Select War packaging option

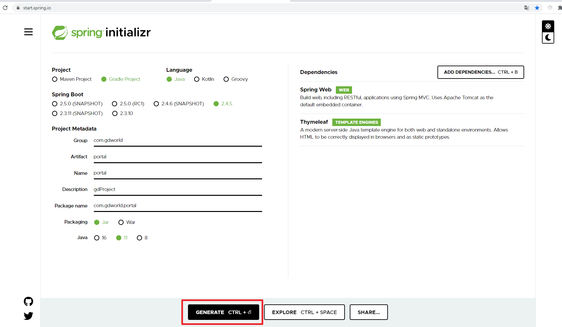pyautogui.click(x=127, y=222)
